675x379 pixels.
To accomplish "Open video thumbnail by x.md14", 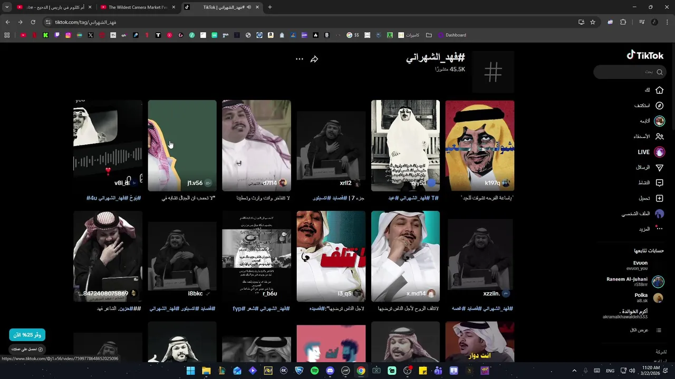I will click(x=405, y=256).
